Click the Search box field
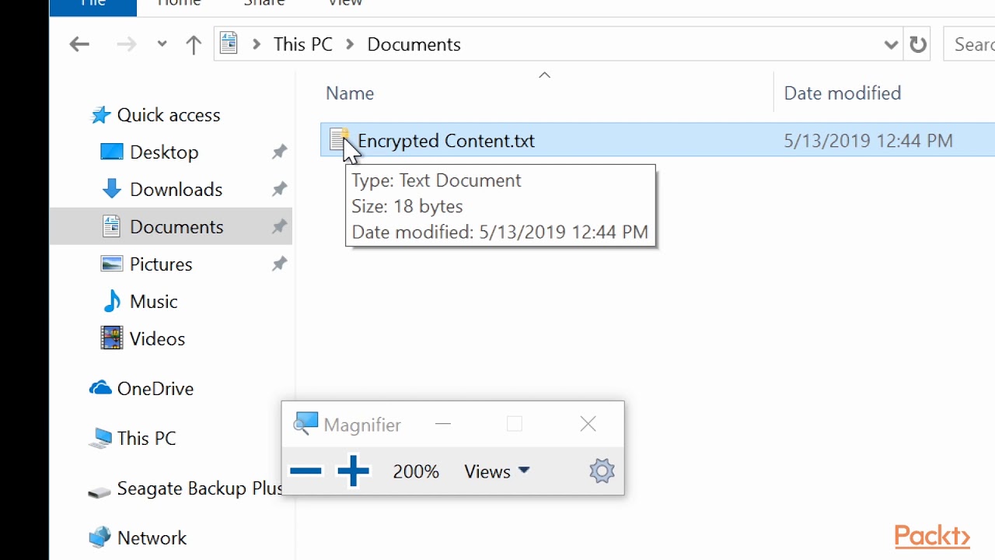The width and height of the screenshot is (995, 560). point(972,44)
